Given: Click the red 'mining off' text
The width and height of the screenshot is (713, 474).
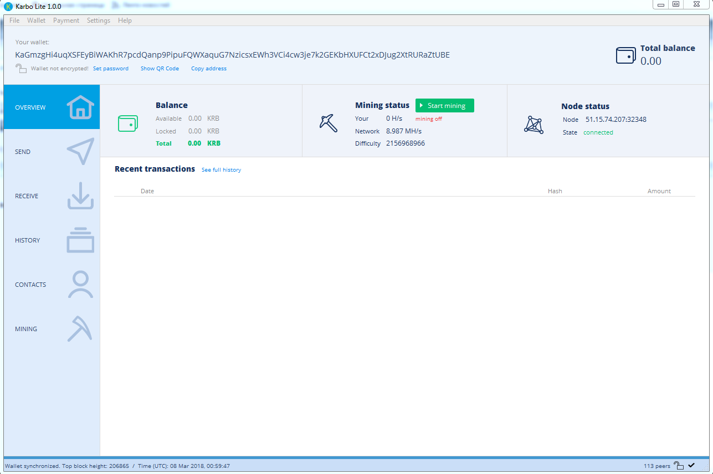Looking at the screenshot, I should [x=429, y=119].
